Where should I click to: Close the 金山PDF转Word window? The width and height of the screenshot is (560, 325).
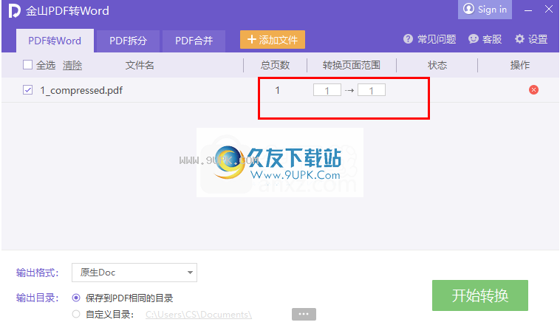[x=549, y=10]
